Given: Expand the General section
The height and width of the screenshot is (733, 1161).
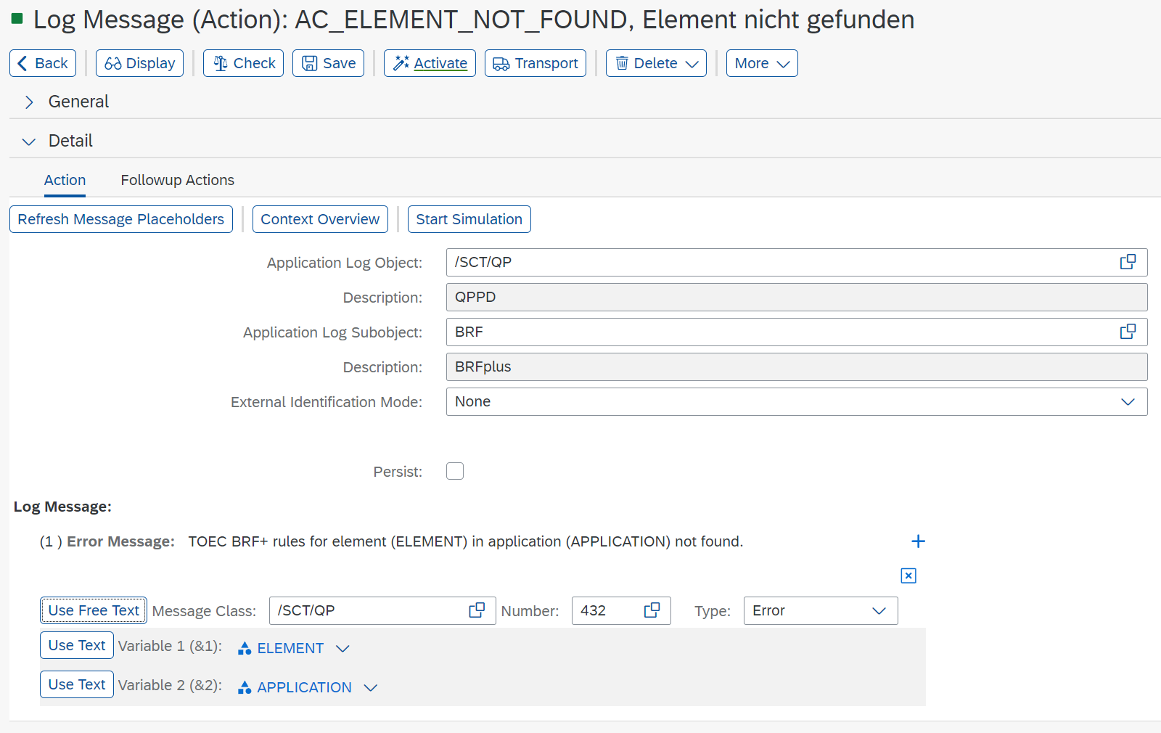Looking at the screenshot, I should [x=29, y=102].
